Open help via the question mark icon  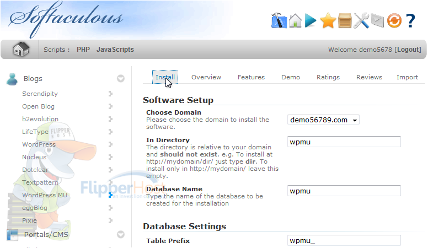pos(410,21)
